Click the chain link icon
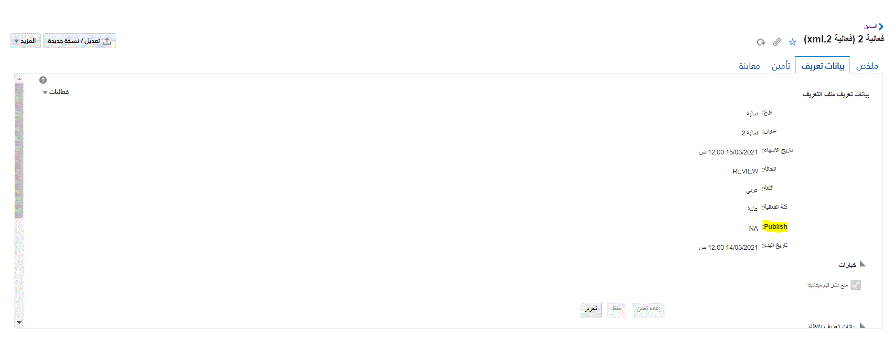This screenshot has width=895, height=337. point(777,42)
